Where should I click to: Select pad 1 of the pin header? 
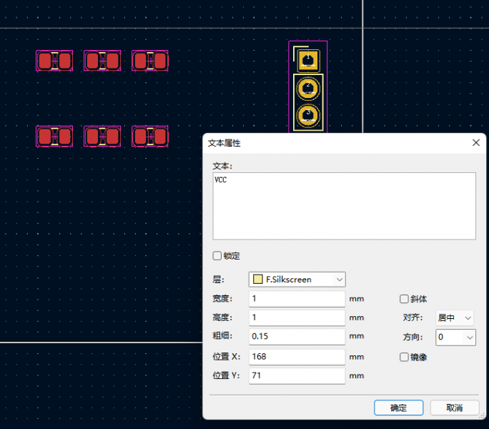click(308, 61)
